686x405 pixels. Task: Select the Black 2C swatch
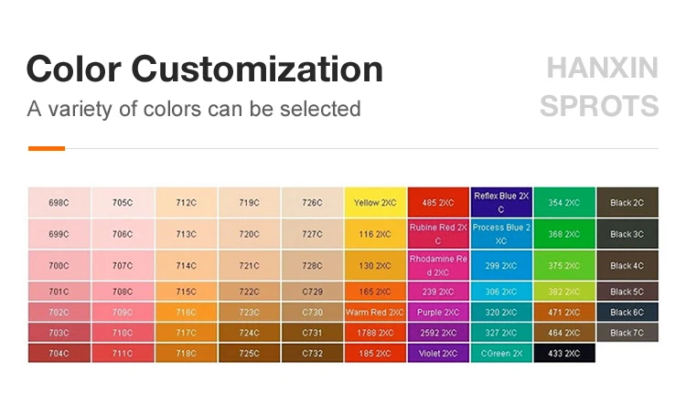point(627,202)
